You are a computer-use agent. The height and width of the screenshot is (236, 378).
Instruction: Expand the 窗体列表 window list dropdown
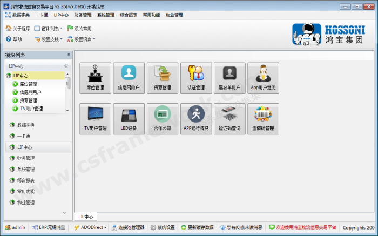pyautogui.click(x=48, y=28)
